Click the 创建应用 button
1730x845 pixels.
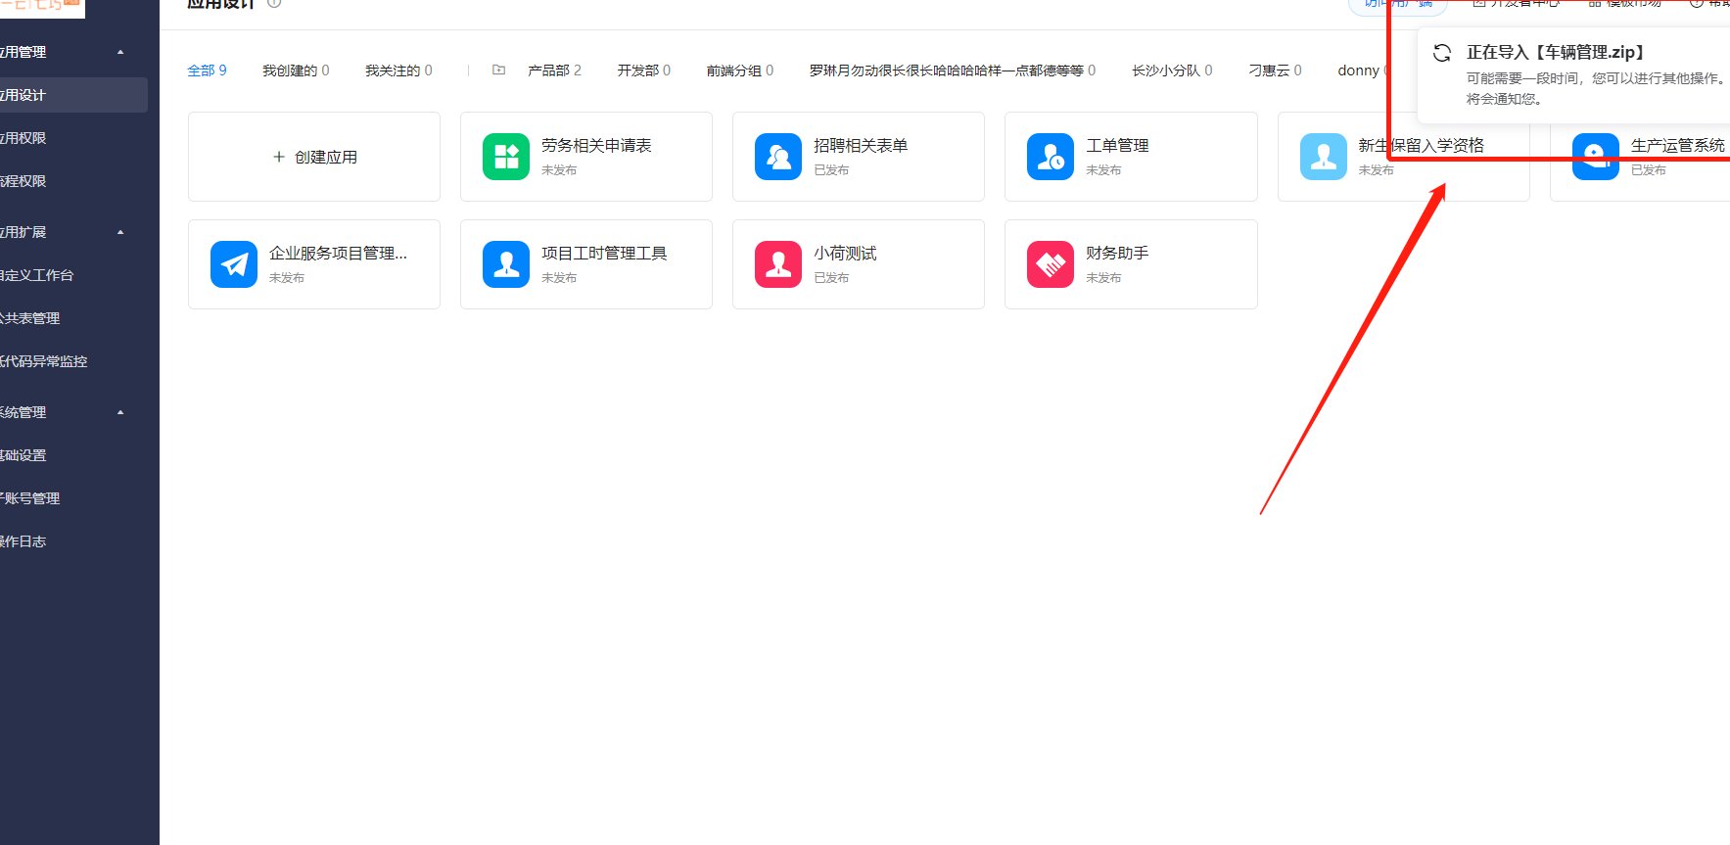[x=314, y=157]
